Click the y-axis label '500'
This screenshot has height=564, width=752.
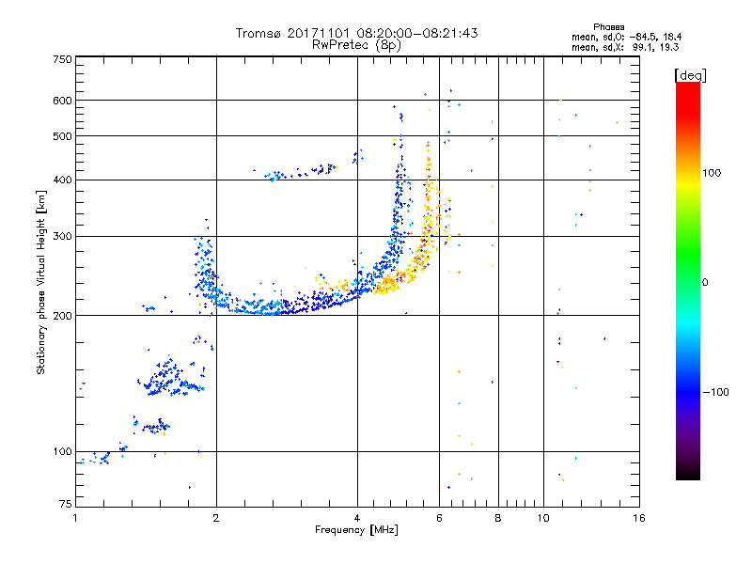click(62, 136)
